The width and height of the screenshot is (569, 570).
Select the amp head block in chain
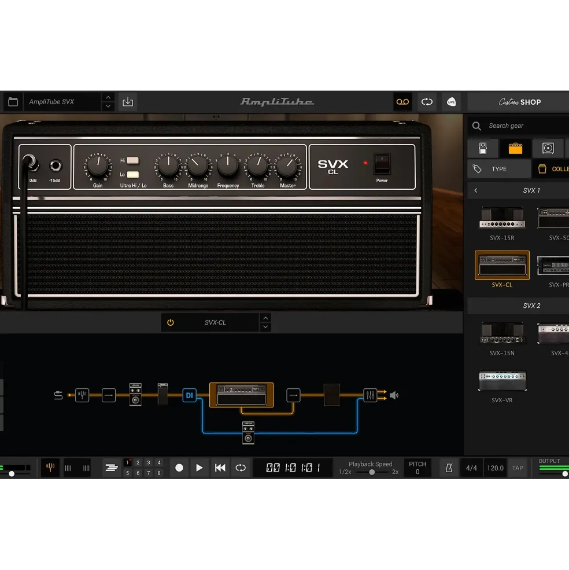(x=241, y=395)
